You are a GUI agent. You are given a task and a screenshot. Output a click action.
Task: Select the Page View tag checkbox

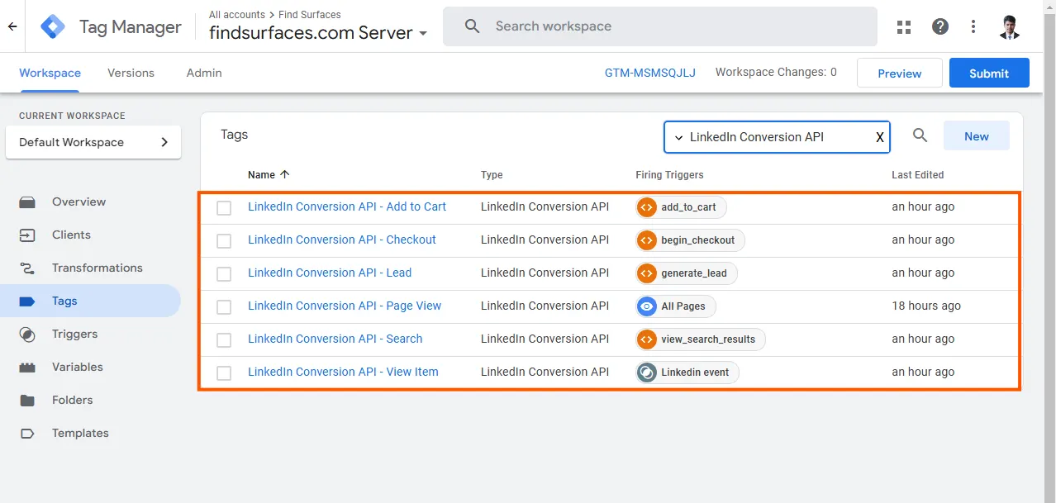coord(224,306)
